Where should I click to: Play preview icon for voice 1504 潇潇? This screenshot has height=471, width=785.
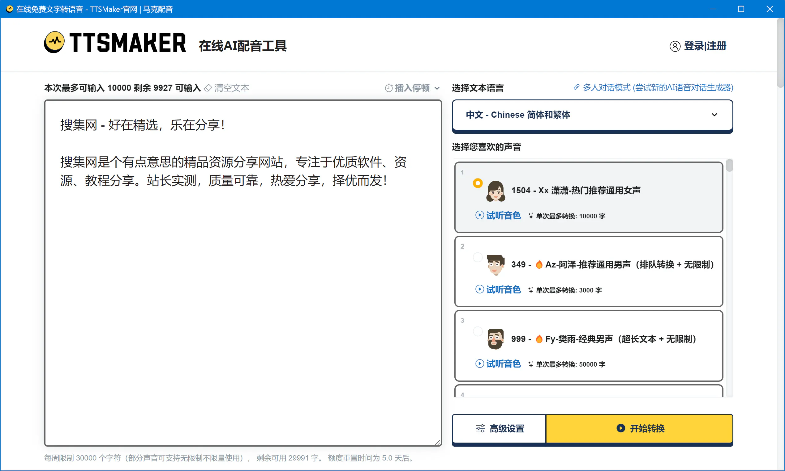[x=480, y=215]
